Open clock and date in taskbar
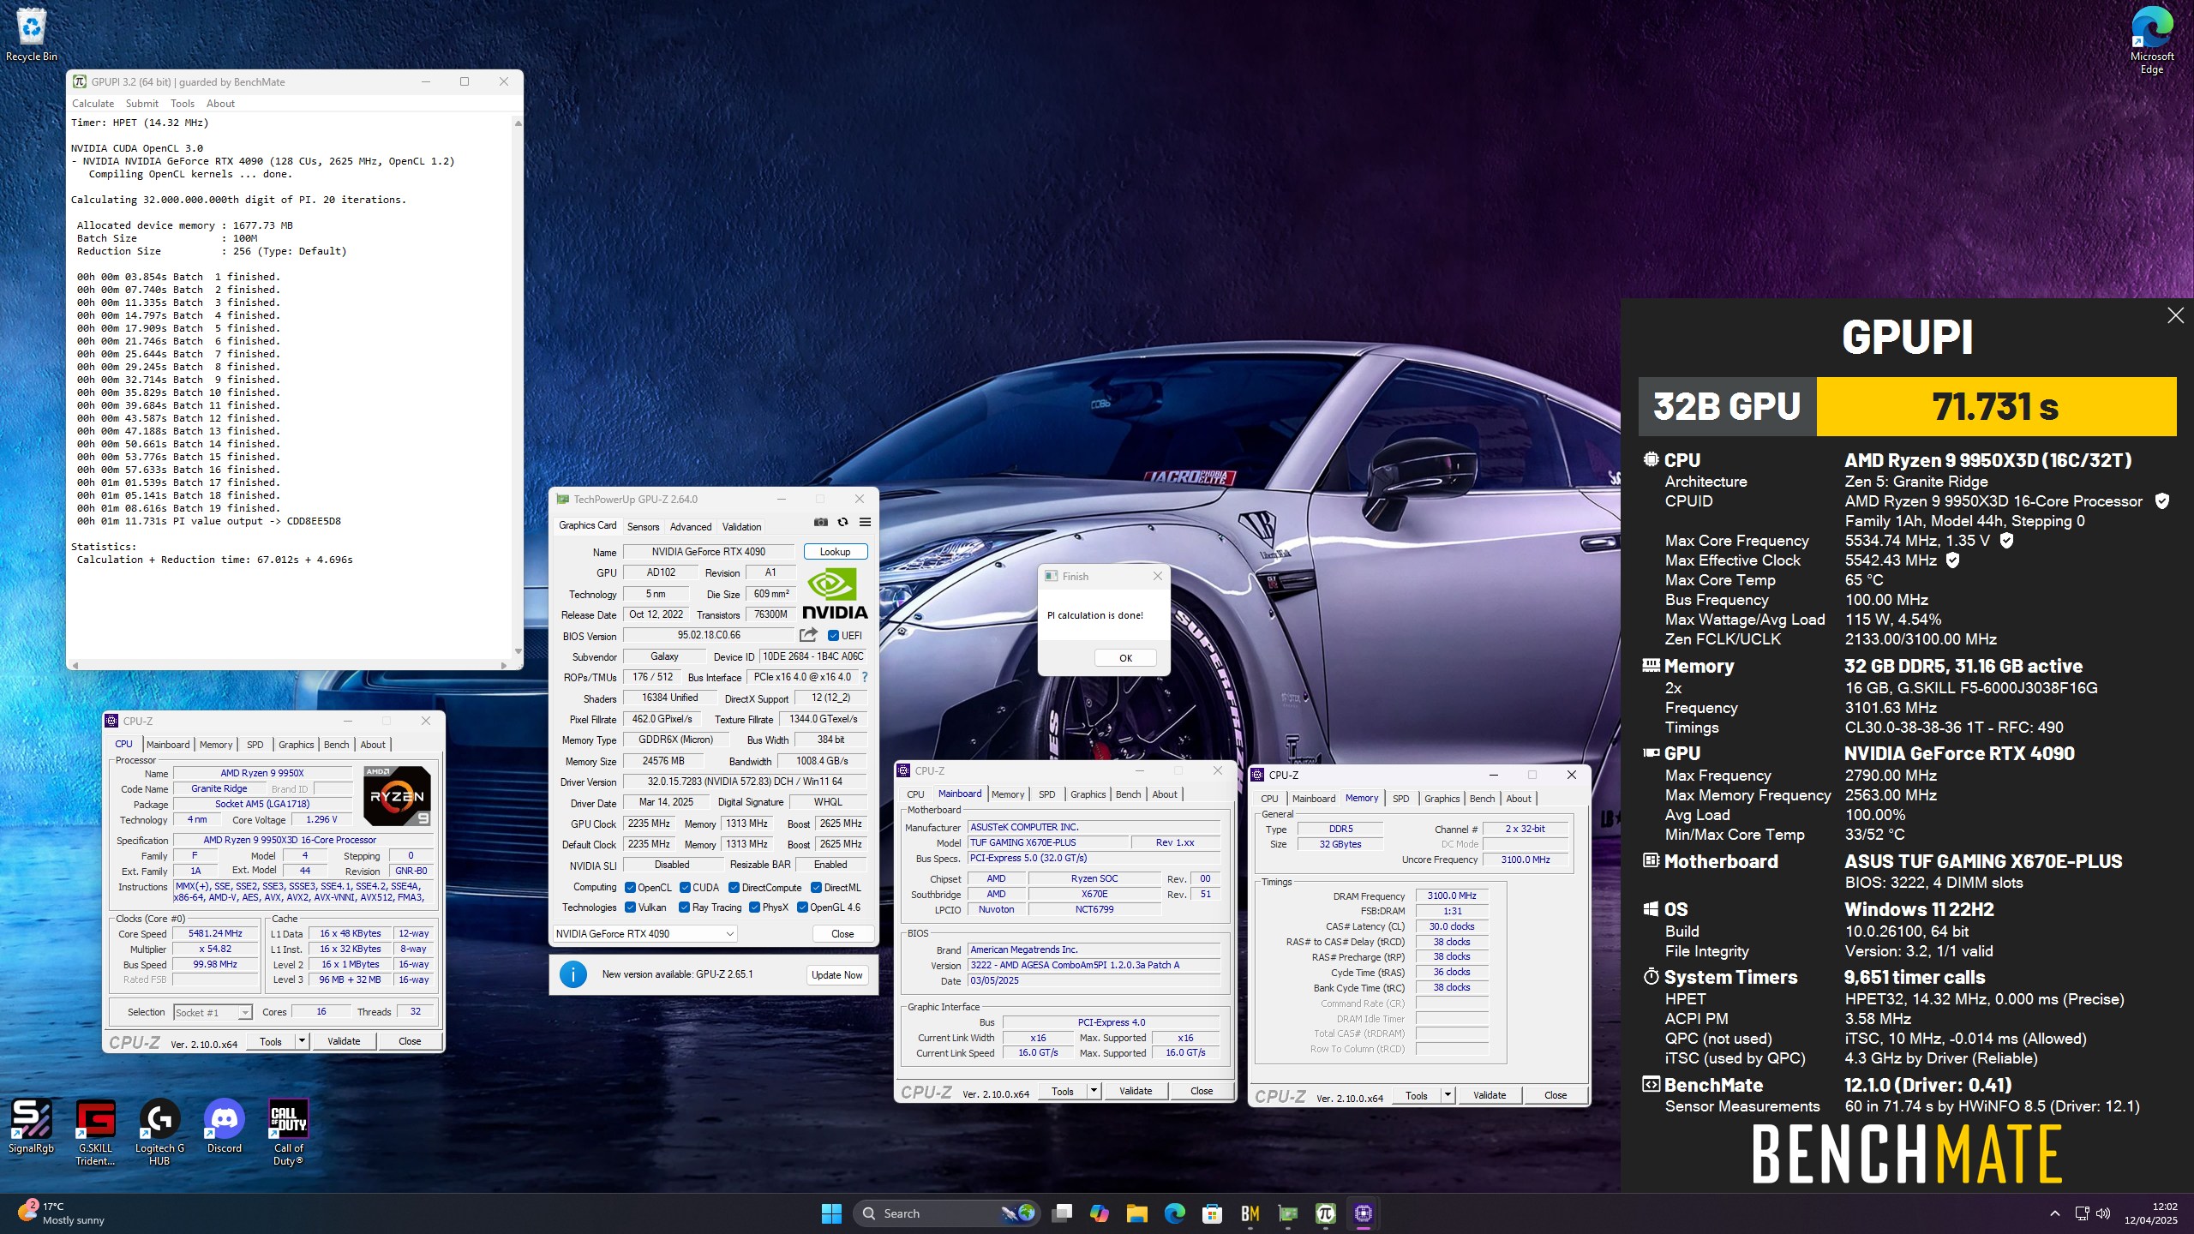 pyautogui.click(x=2150, y=1213)
